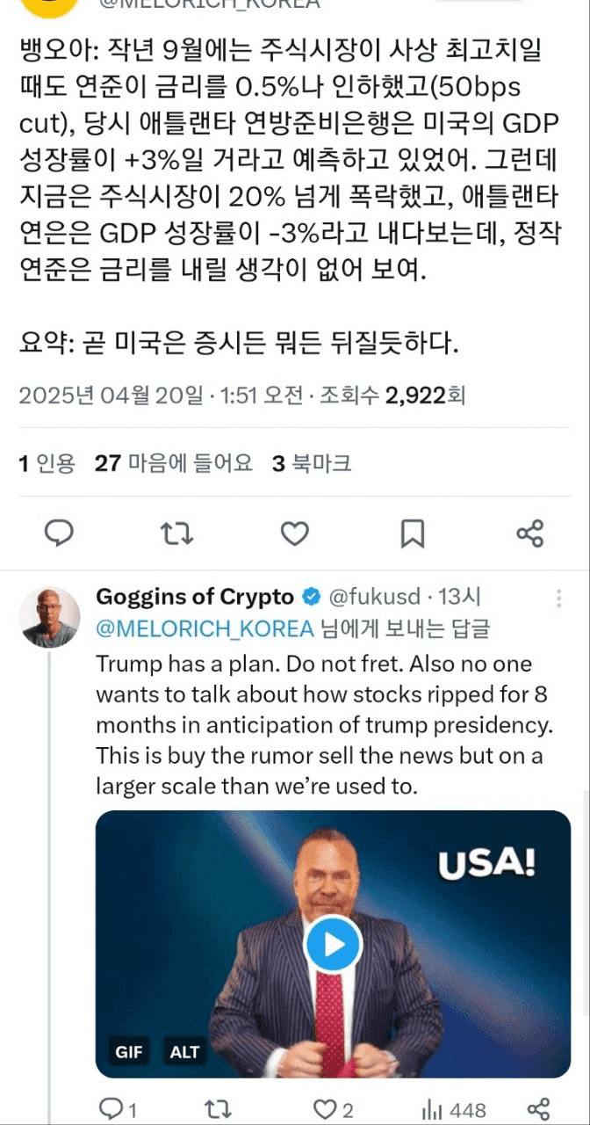
Task: Open the three-dot menu on Goggins' reply
Action: point(559,599)
